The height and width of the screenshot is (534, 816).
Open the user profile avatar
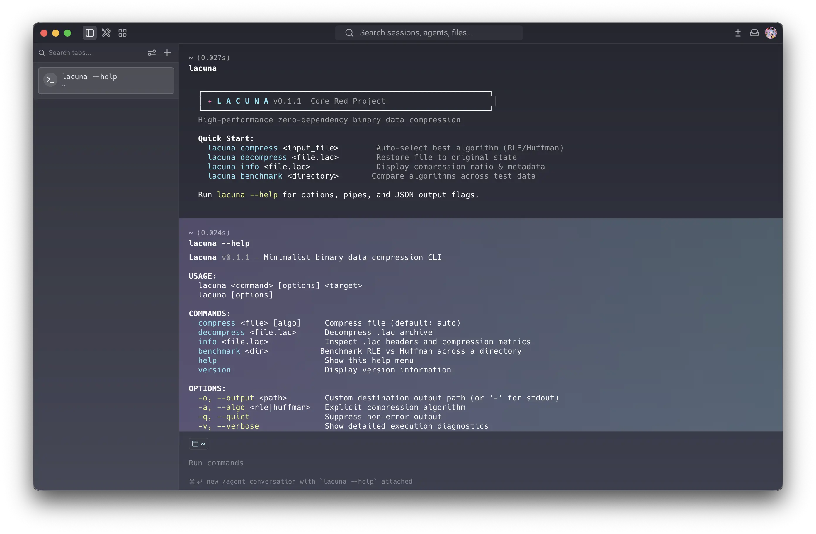coord(771,33)
